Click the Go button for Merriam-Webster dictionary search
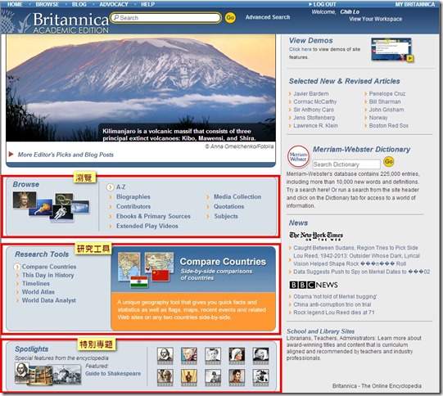Viewport: 443px width, 396px height. tap(388, 162)
